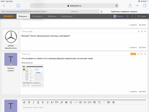Click the notification bell icon
The width and height of the screenshot is (149, 112).
click(x=132, y=16)
